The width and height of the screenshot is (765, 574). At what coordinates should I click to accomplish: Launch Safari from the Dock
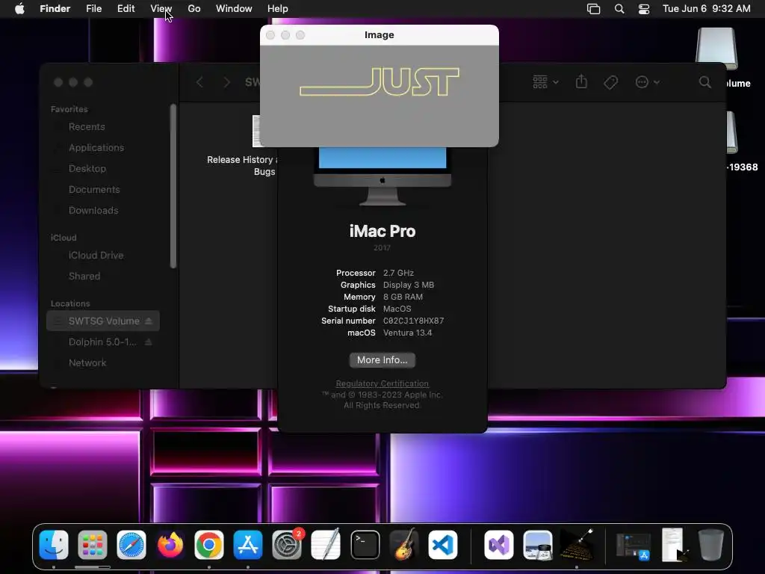[131, 545]
